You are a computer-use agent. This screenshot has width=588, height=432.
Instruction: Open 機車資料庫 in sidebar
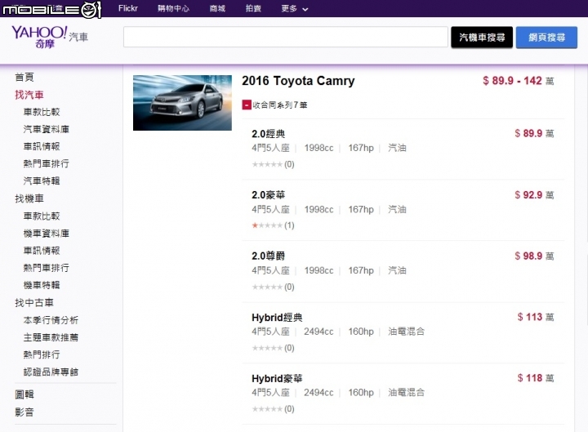pyautogui.click(x=46, y=234)
